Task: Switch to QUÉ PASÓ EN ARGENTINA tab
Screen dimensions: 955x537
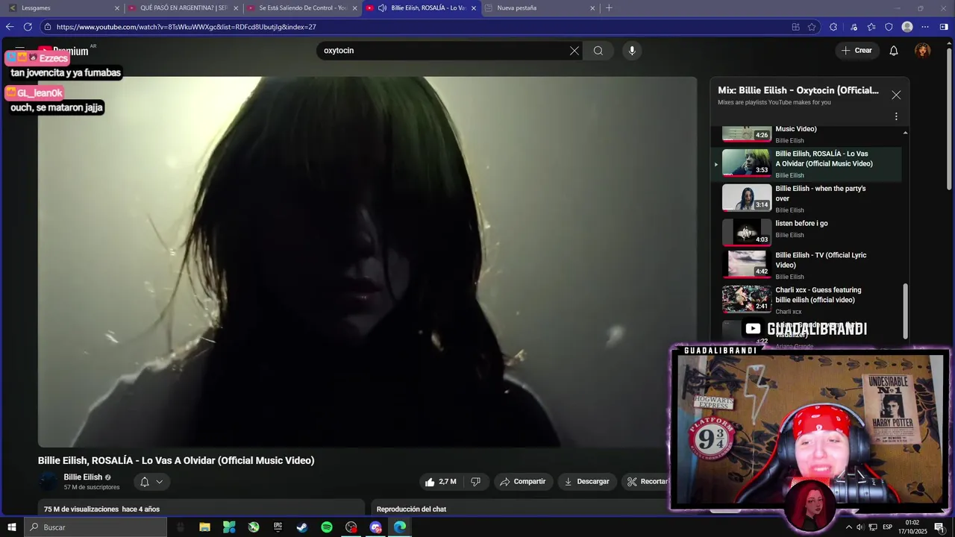Action: click(184, 8)
